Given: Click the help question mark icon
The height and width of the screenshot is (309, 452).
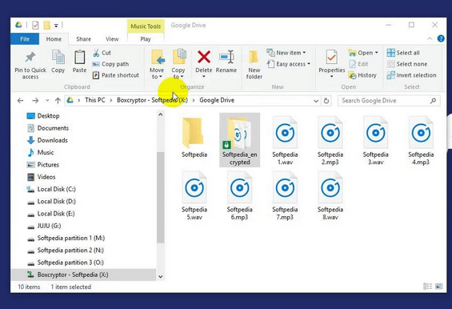Looking at the screenshot, I should [x=441, y=38].
